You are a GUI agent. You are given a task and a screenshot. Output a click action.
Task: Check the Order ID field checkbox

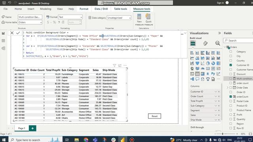tap(231, 92)
